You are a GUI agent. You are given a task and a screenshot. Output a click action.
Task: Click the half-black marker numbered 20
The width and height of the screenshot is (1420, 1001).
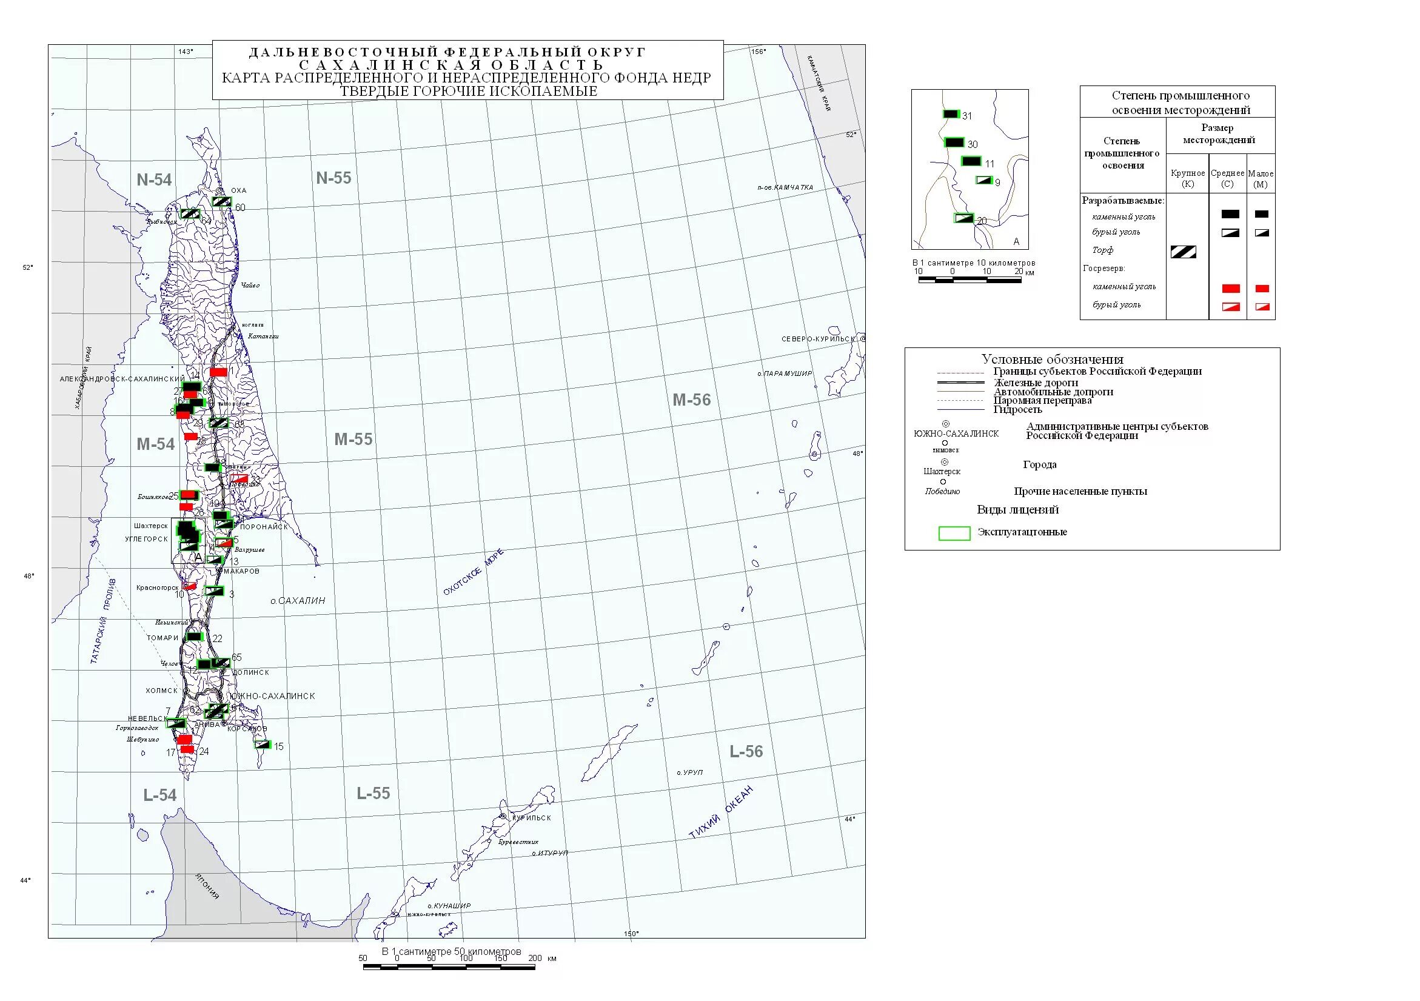[x=963, y=218]
